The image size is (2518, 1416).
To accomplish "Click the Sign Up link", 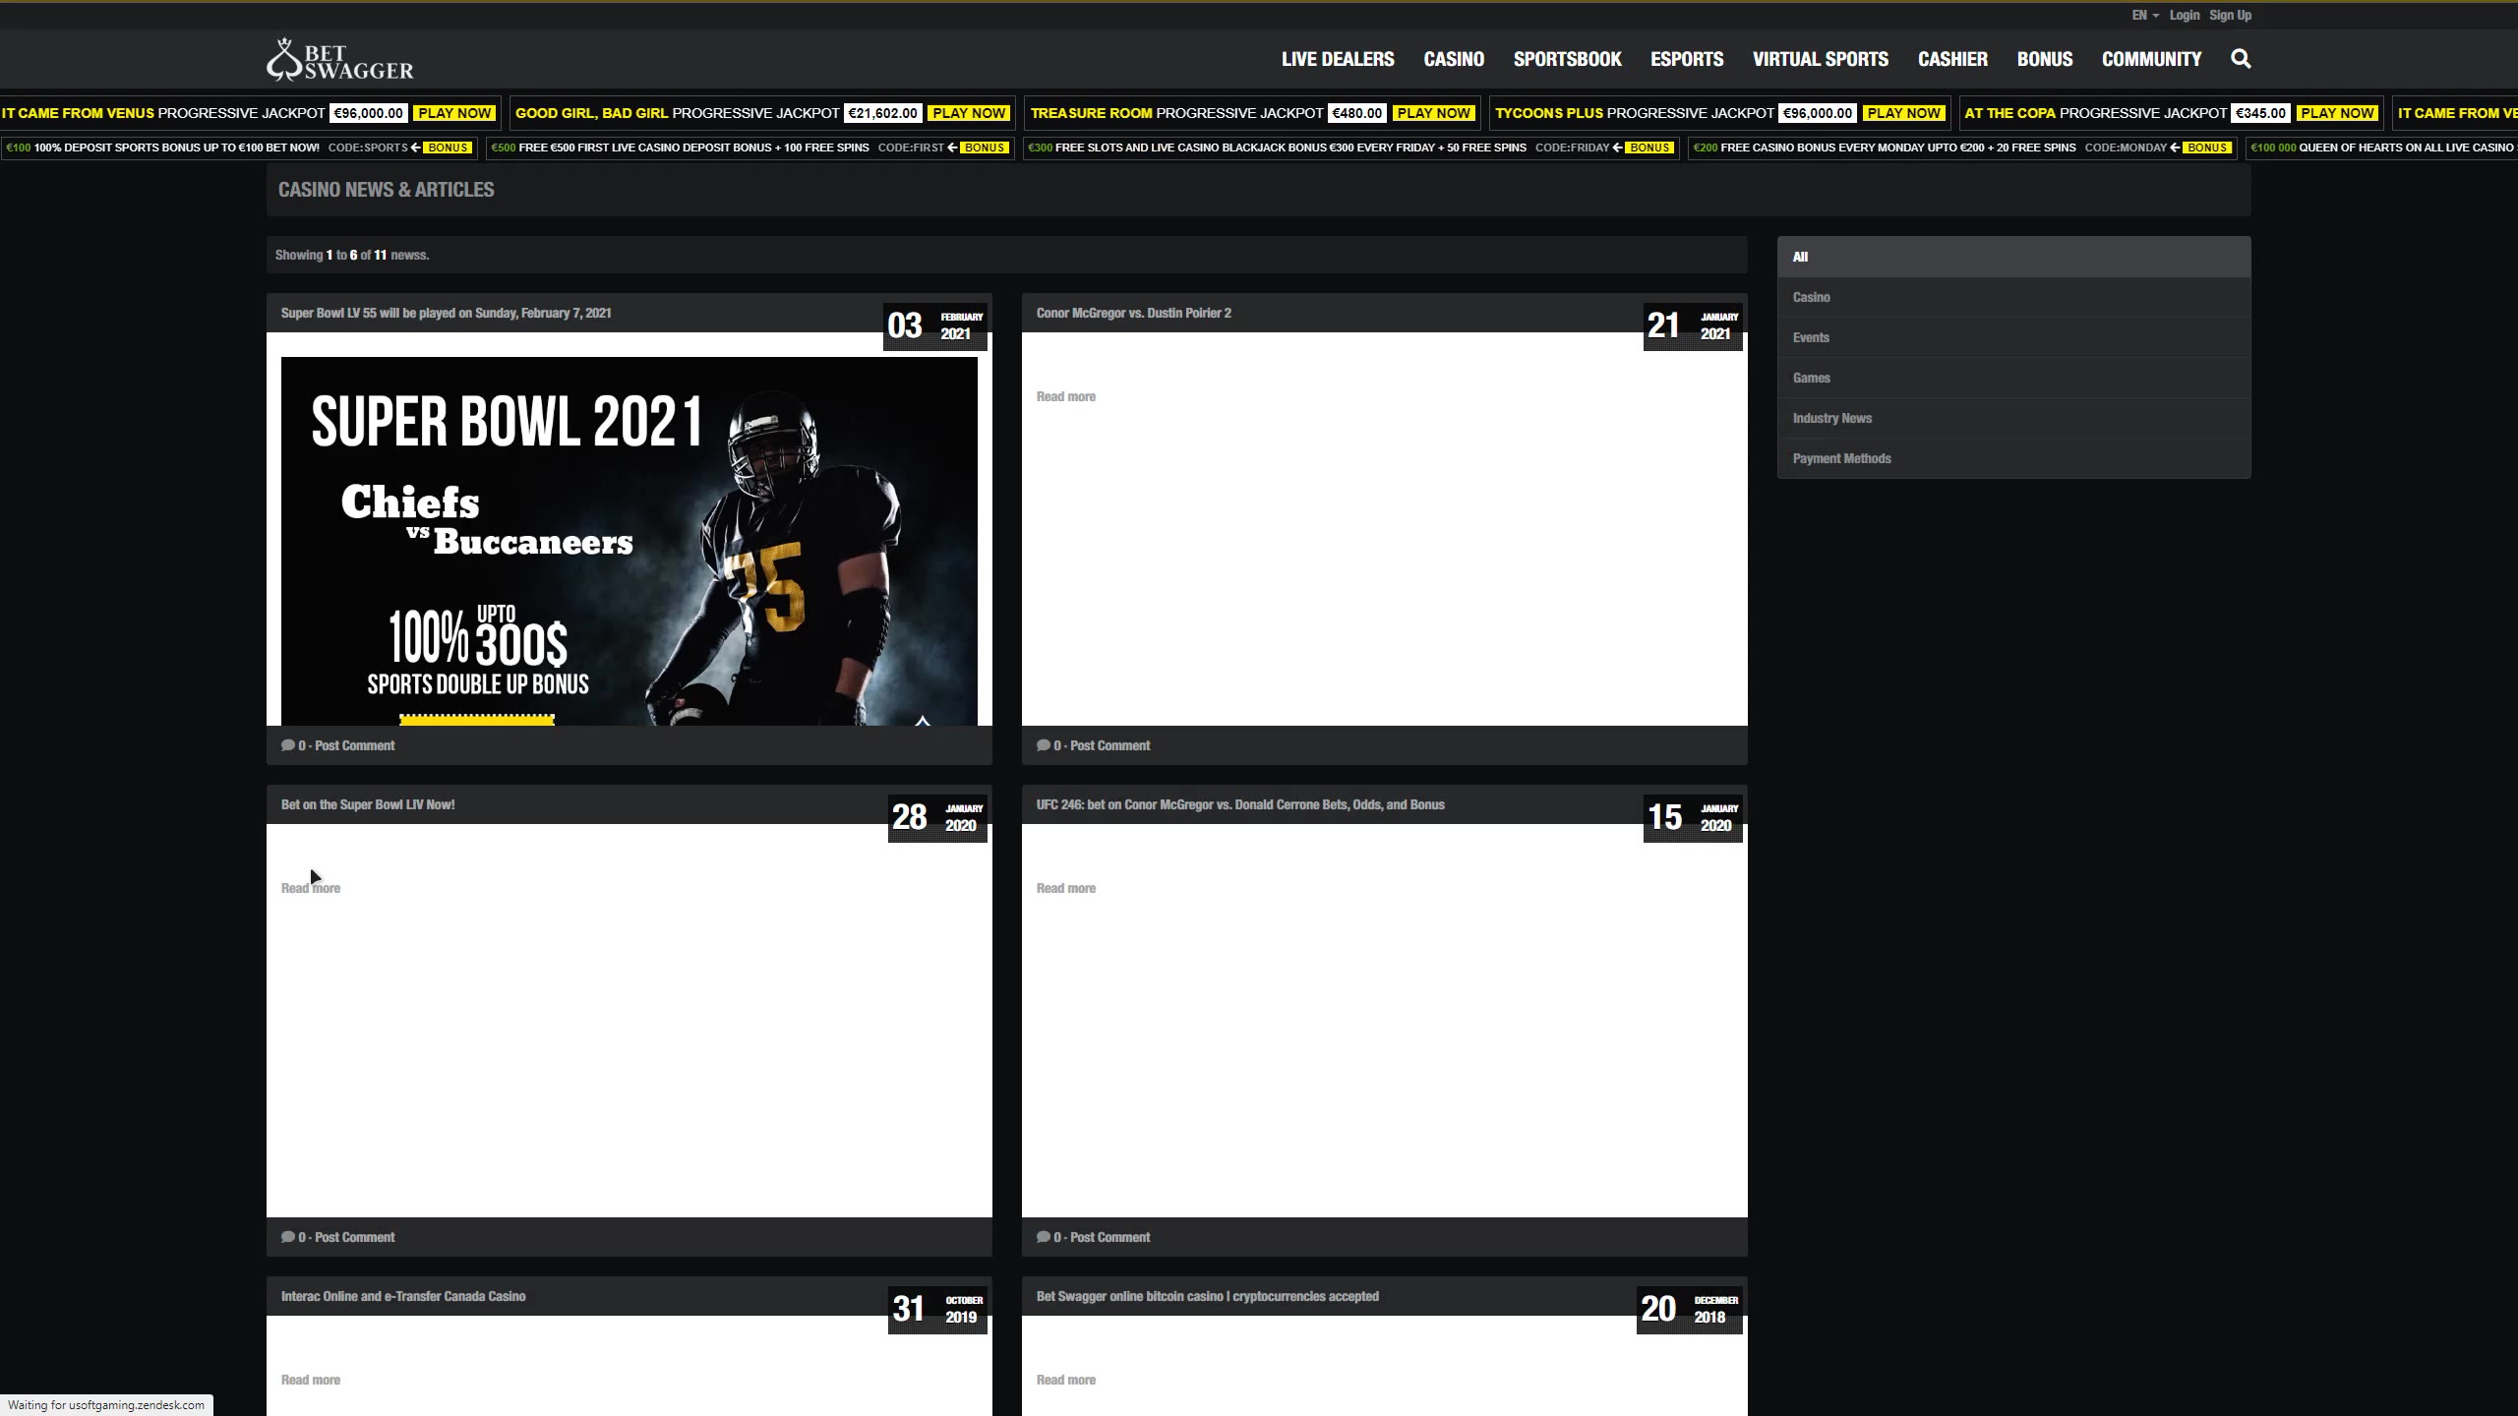I will [x=2230, y=15].
